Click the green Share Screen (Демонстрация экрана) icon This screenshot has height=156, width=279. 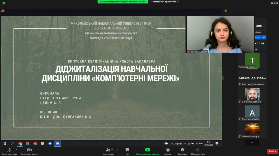pyautogui.click(x=147, y=150)
